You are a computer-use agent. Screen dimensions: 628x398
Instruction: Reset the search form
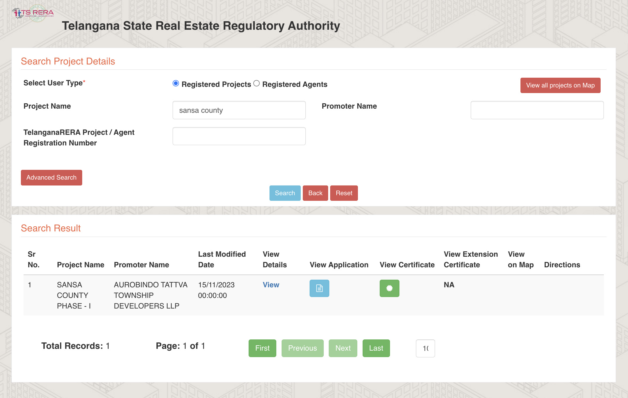[344, 193]
